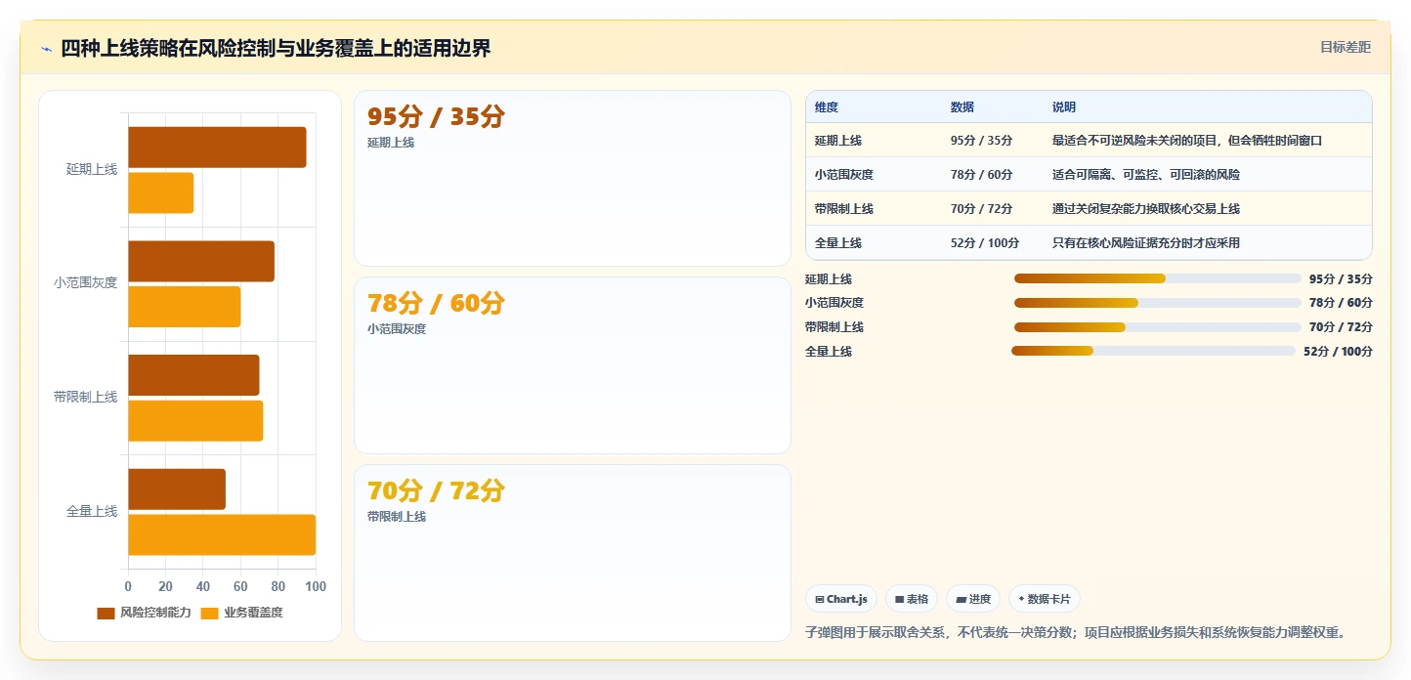
Task: Select the 70分 / 72分 card value
Action: point(436,490)
